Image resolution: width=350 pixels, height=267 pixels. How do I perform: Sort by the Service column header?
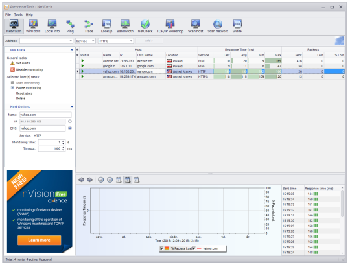click(x=205, y=55)
